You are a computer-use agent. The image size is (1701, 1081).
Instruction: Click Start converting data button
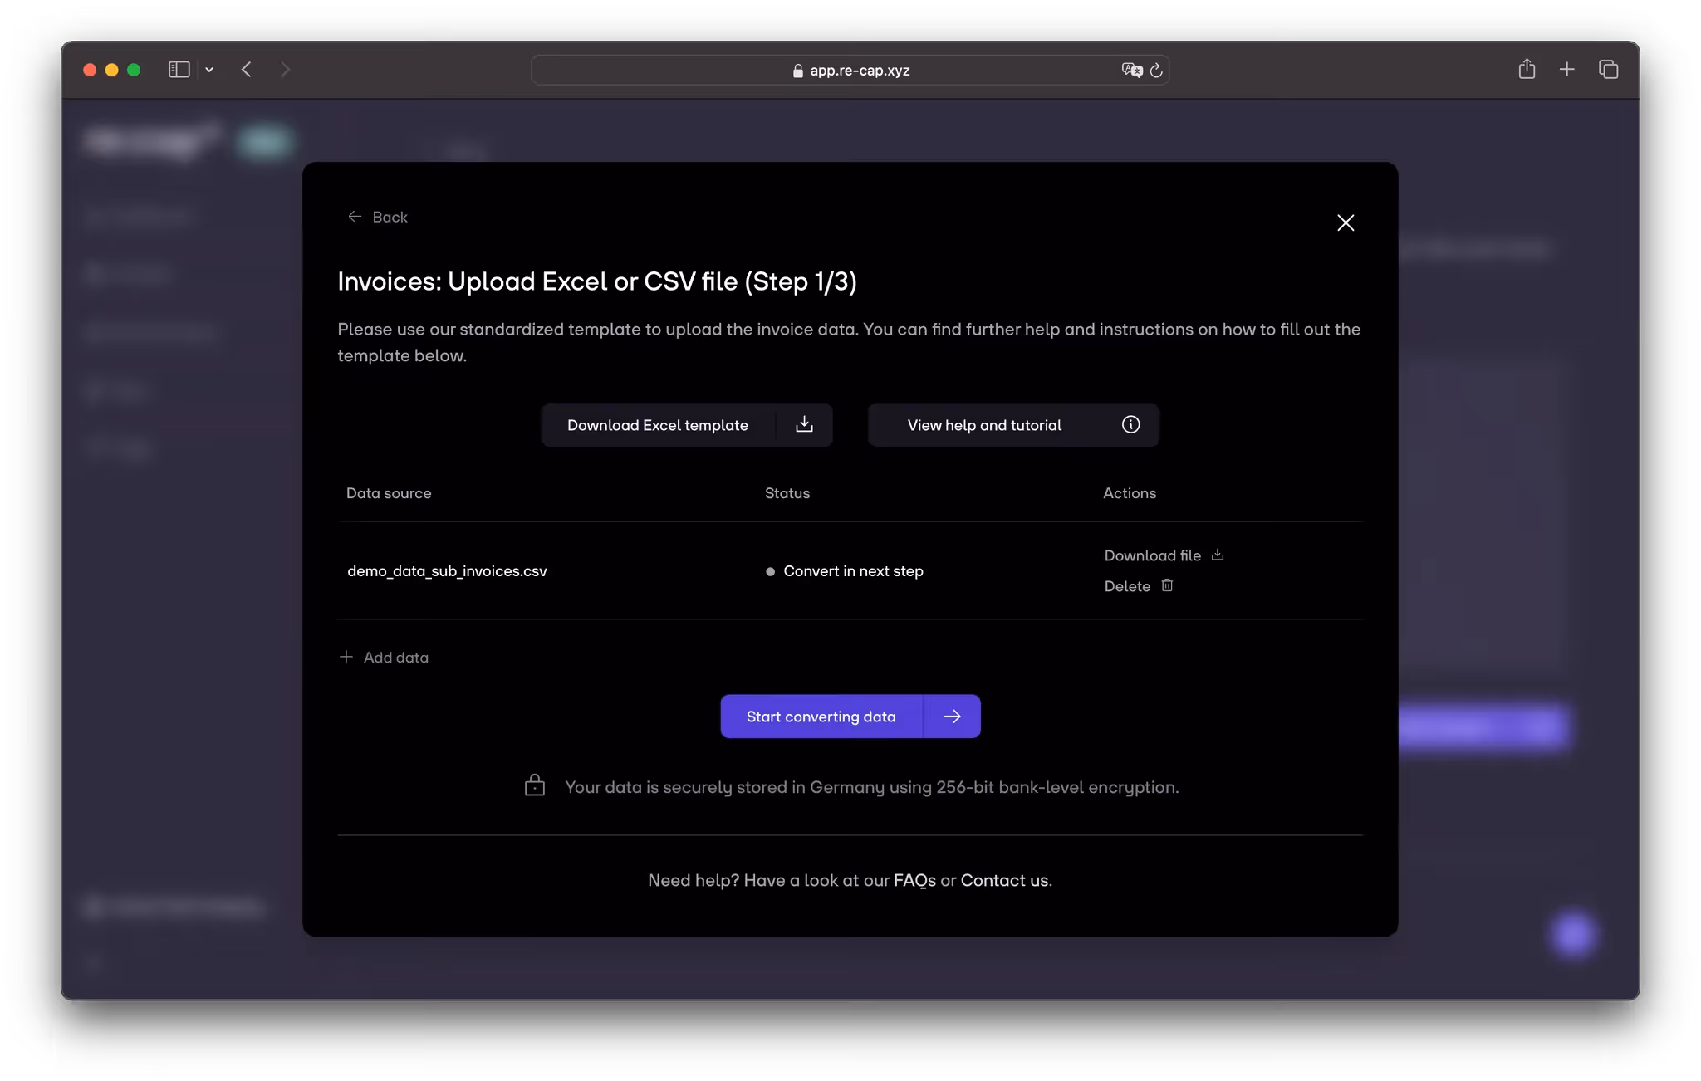pyautogui.click(x=821, y=716)
